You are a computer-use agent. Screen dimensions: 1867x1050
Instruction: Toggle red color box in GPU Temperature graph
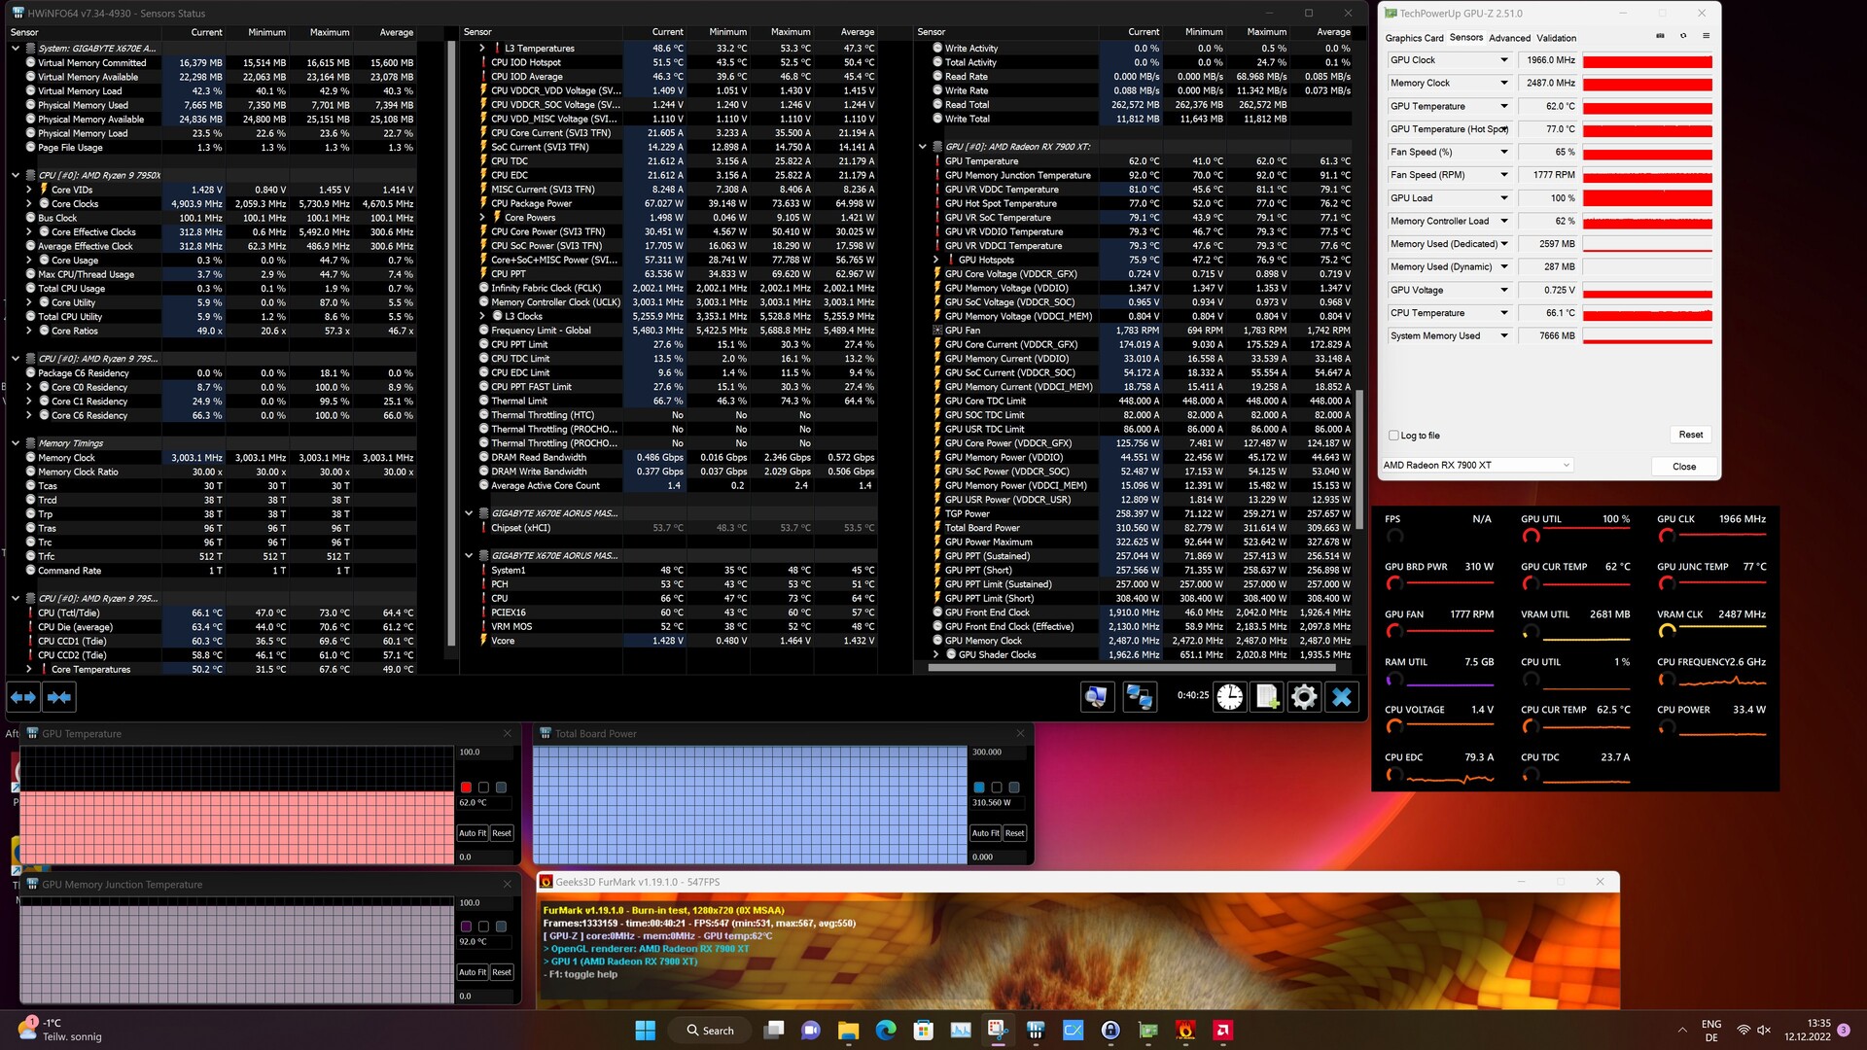[466, 787]
